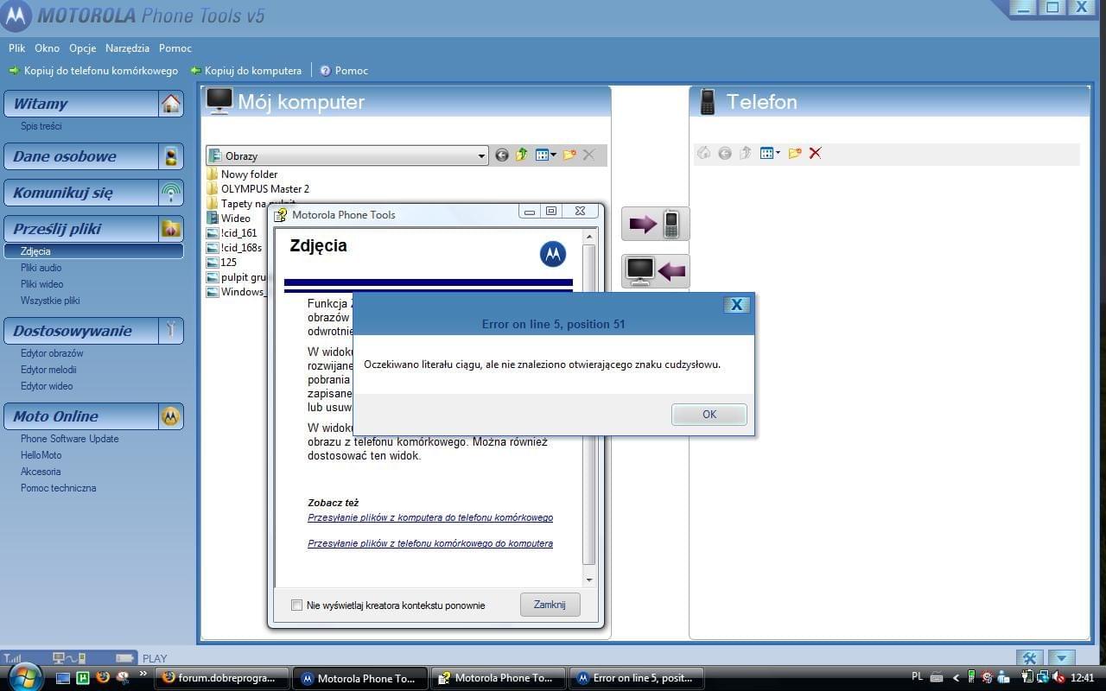Image resolution: width=1106 pixels, height=691 pixels.
Task: Click the clock showing 12:41
Action: tap(1083, 678)
